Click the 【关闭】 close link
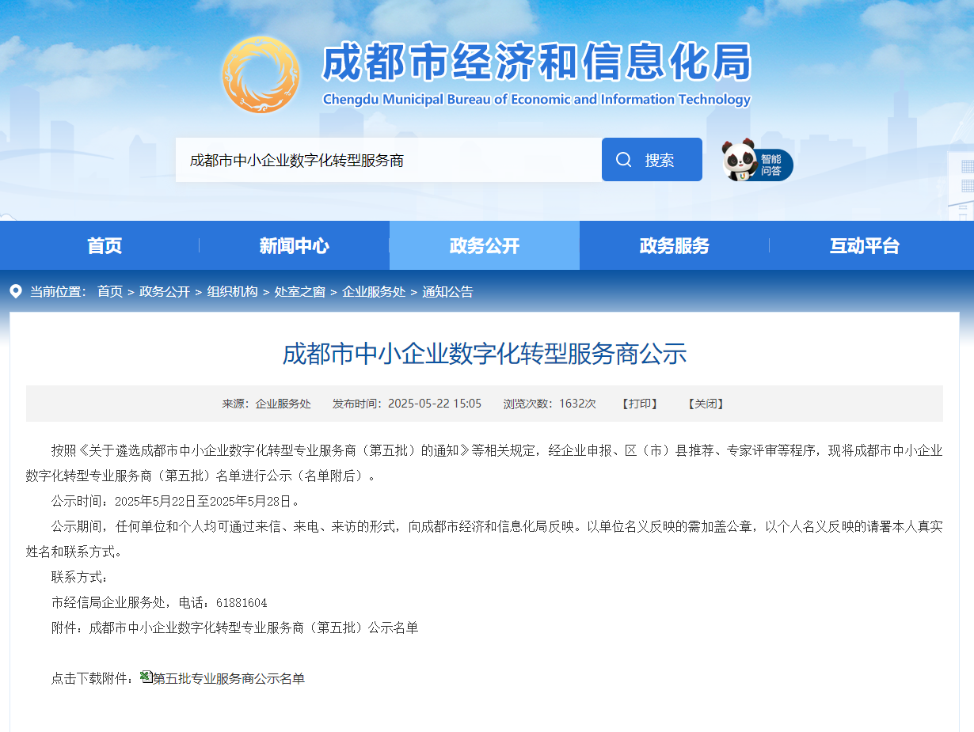This screenshot has width=974, height=732. (x=706, y=404)
